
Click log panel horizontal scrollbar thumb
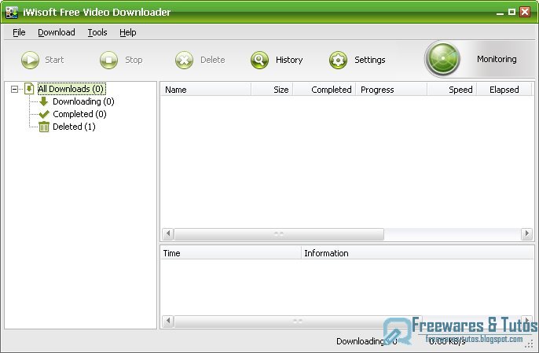coord(298,322)
